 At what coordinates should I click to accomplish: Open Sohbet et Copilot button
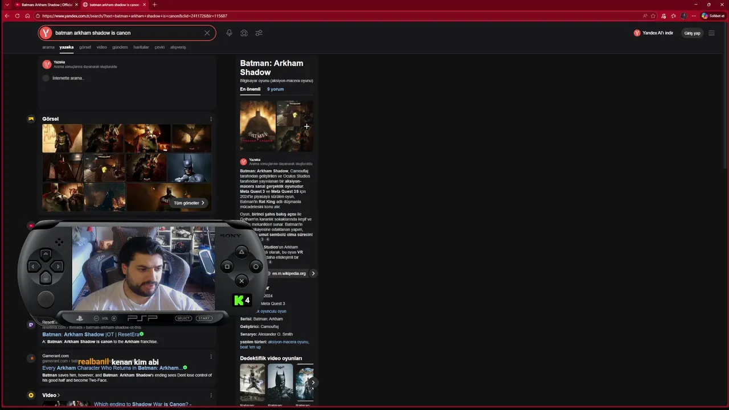point(713,16)
